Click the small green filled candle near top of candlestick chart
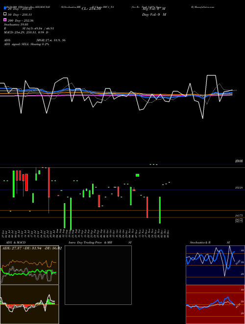The height and width of the screenshot is (324, 245). pos(137,175)
